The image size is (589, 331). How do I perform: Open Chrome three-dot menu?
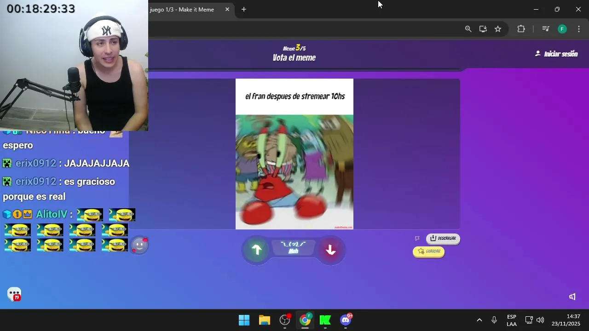(x=579, y=29)
